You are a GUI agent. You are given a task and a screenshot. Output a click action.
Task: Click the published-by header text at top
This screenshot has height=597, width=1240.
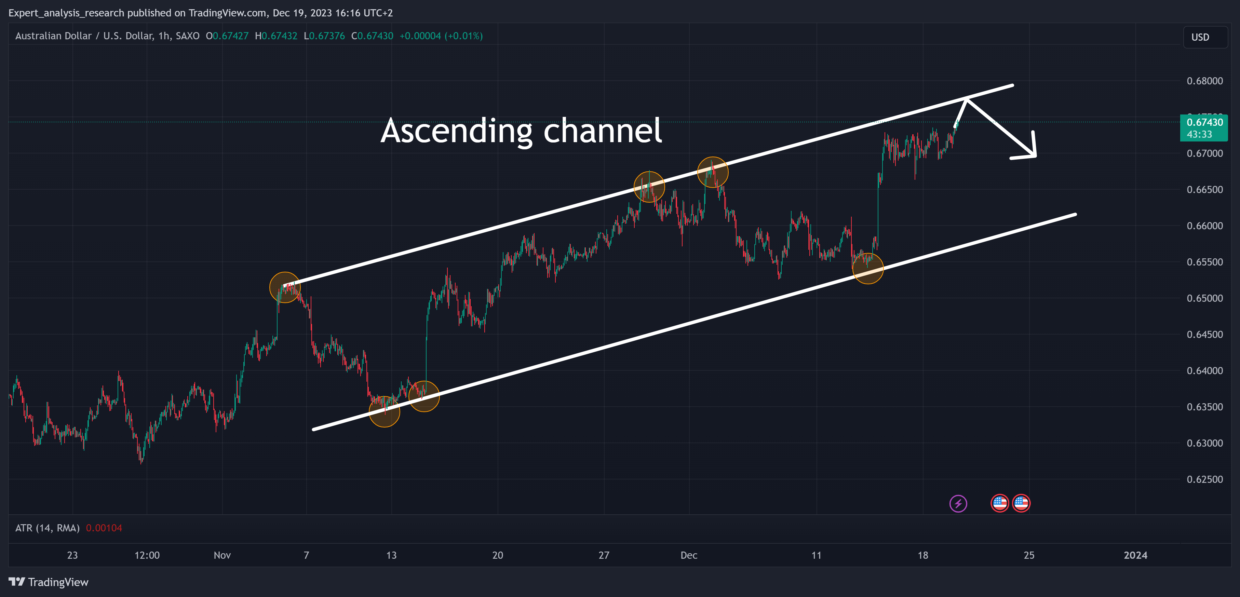(x=201, y=13)
